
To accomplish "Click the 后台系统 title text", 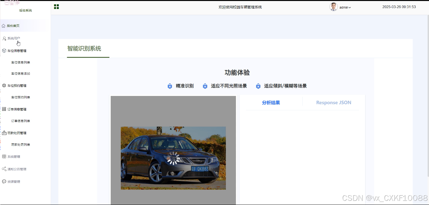I will point(25,10).
